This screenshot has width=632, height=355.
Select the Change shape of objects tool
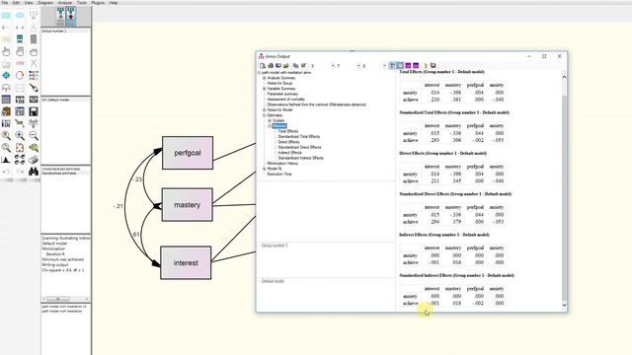coord(6,75)
